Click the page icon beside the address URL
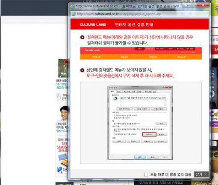 (74, 14)
